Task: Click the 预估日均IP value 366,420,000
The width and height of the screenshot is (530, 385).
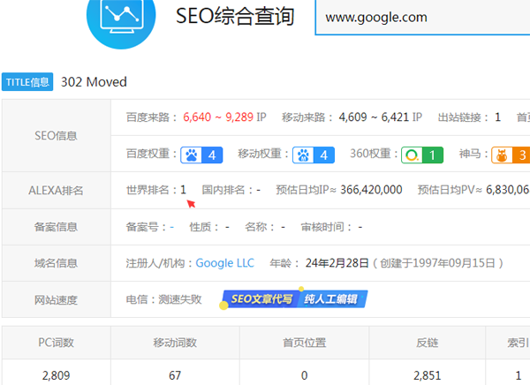Action: click(371, 190)
